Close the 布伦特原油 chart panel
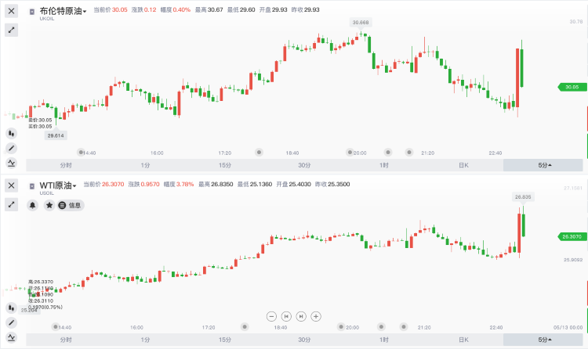 pos(11,11)
